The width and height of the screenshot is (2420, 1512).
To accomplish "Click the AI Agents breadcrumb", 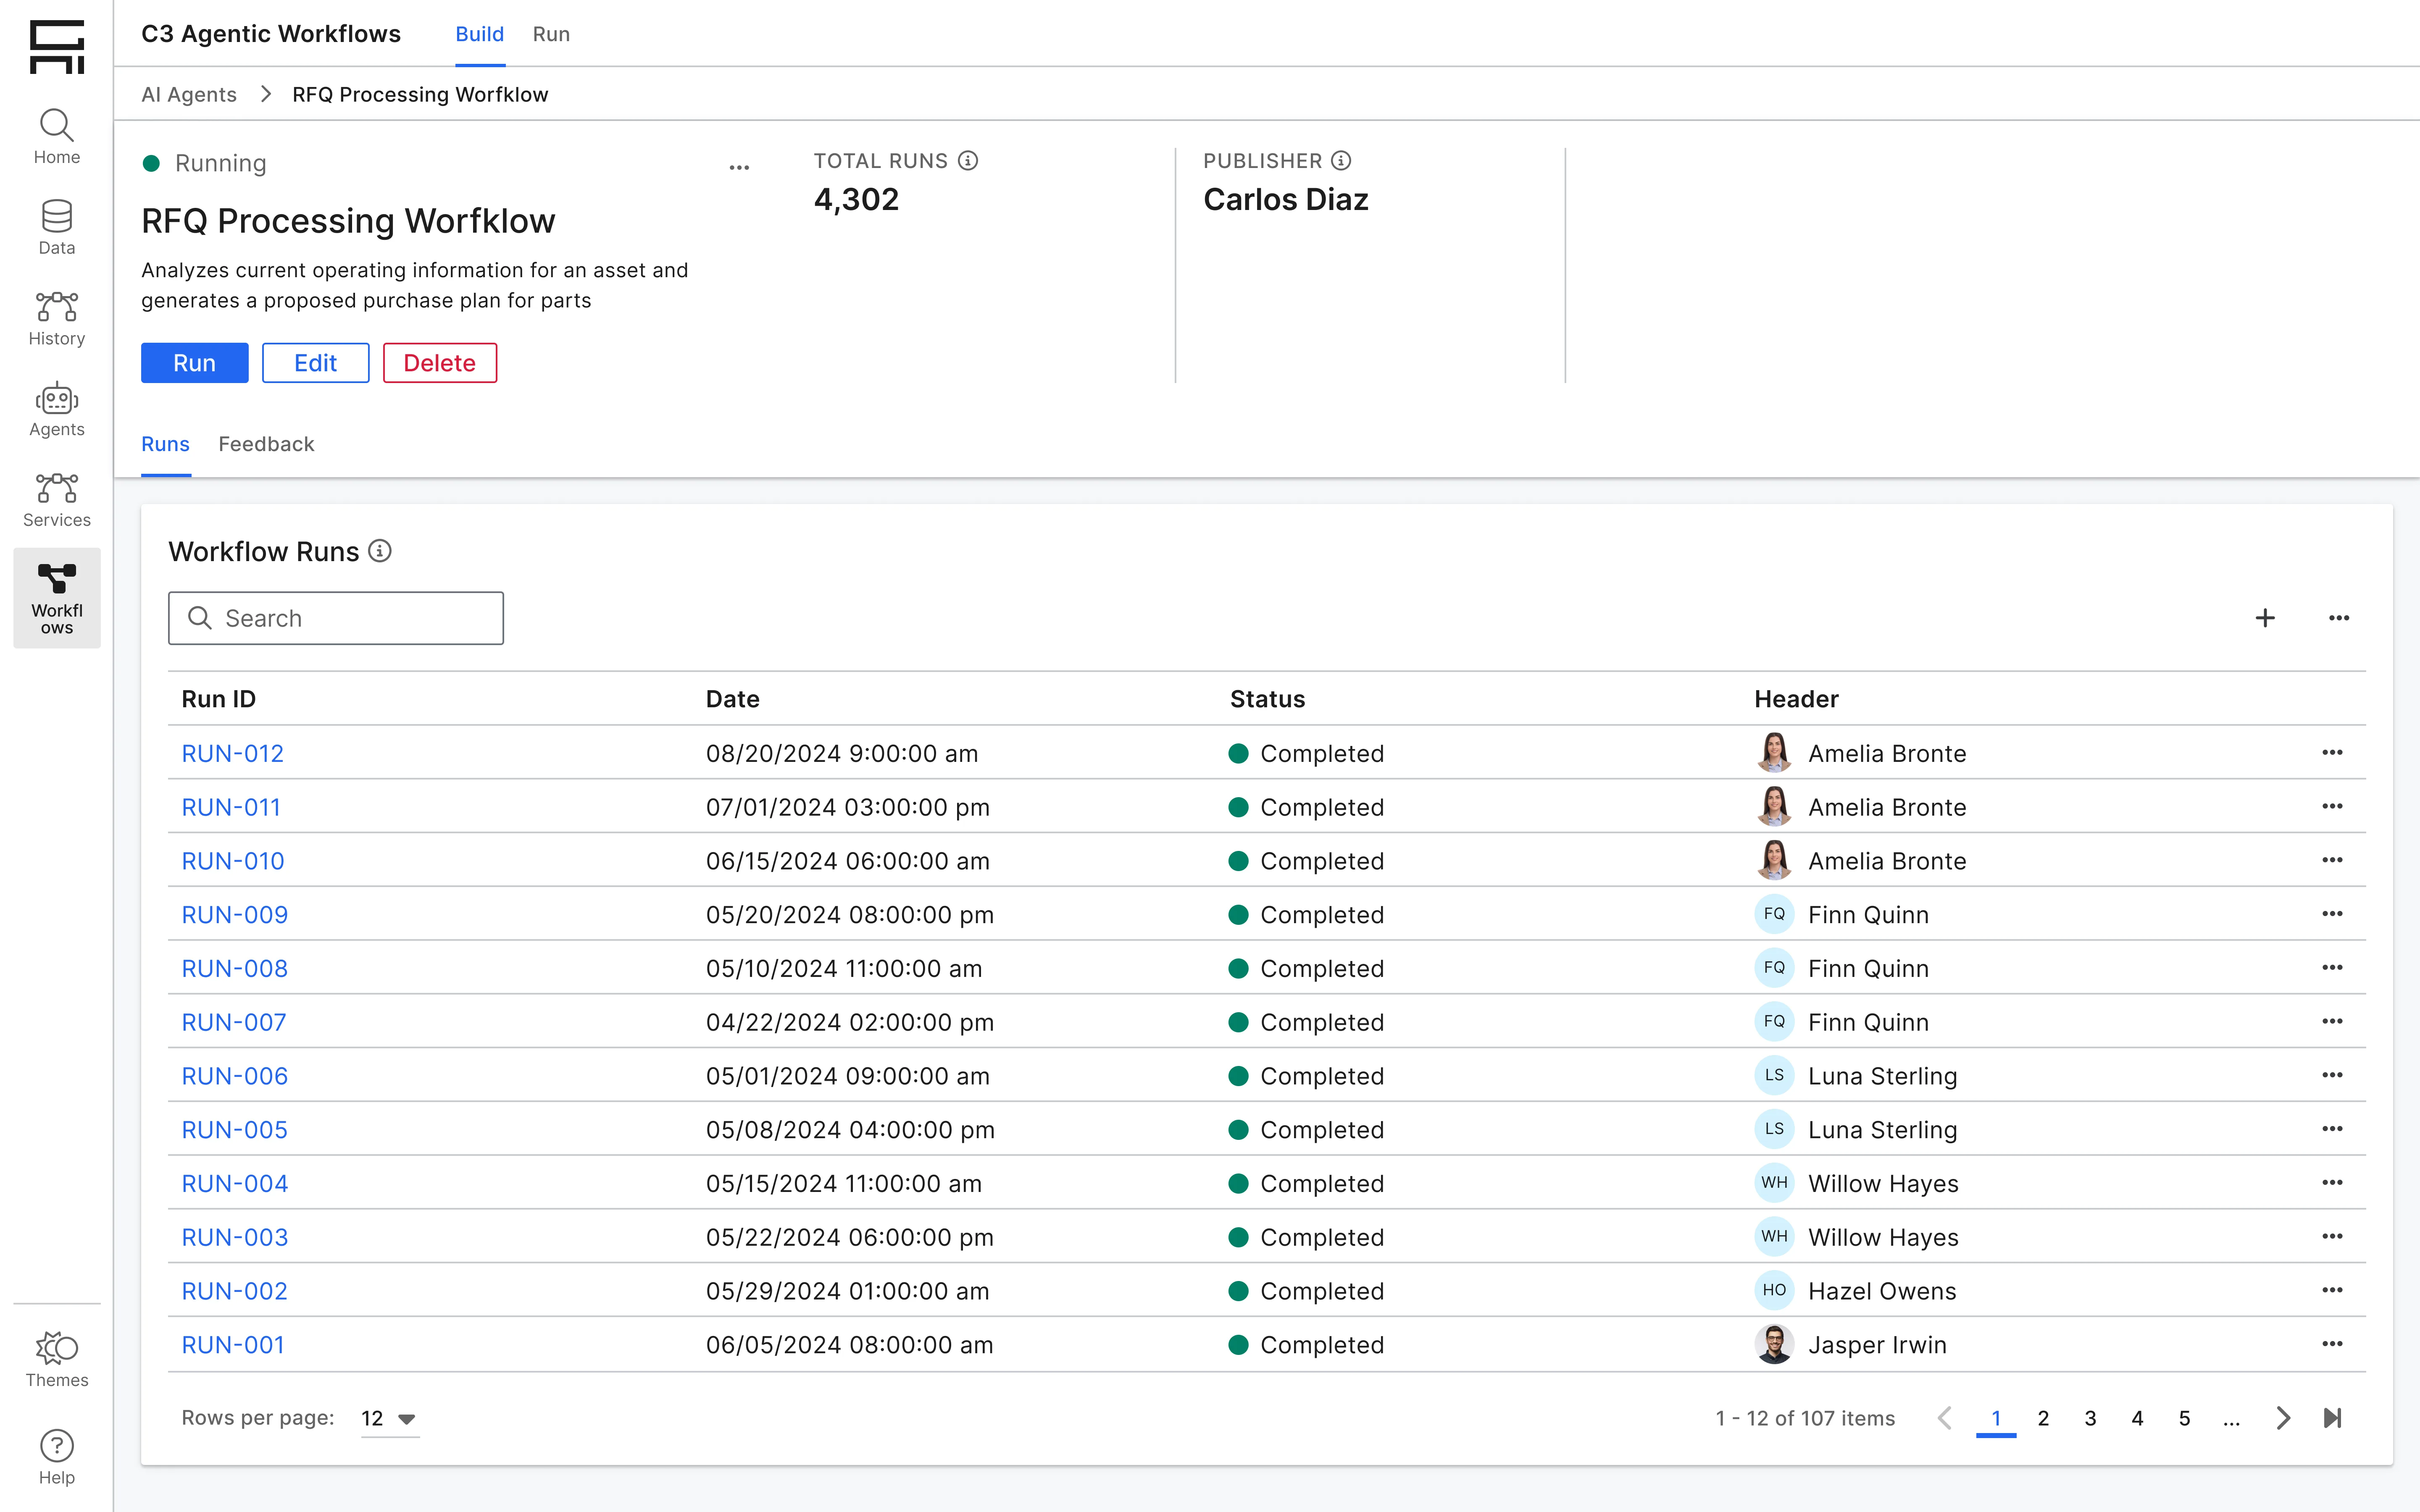I will pyautogui.click(x=189, y=94).
